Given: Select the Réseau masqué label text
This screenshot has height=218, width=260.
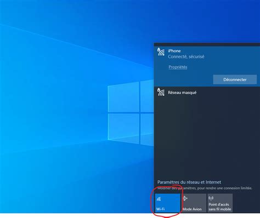Looking at the screenshot, I should point(182,93).
